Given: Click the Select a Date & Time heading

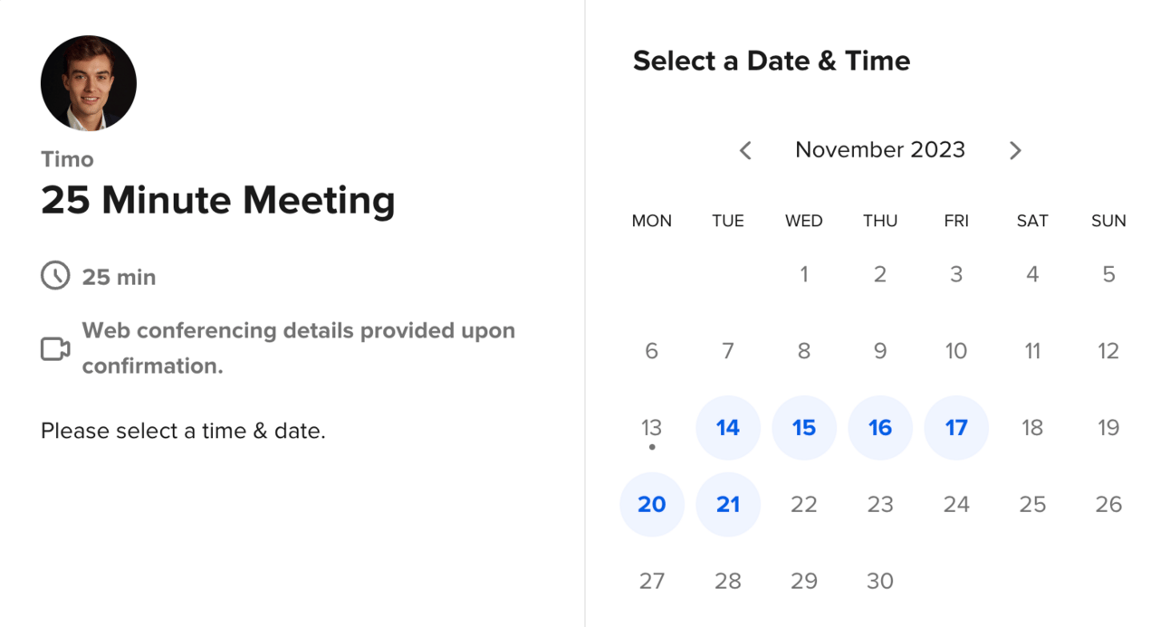Looking at the screenshot, I should pos(772,61).
